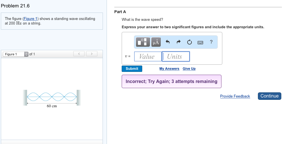Click the redo arrow icon
Image resolution: width=285 pixels, height=144 pixels.
pos(179,42)
